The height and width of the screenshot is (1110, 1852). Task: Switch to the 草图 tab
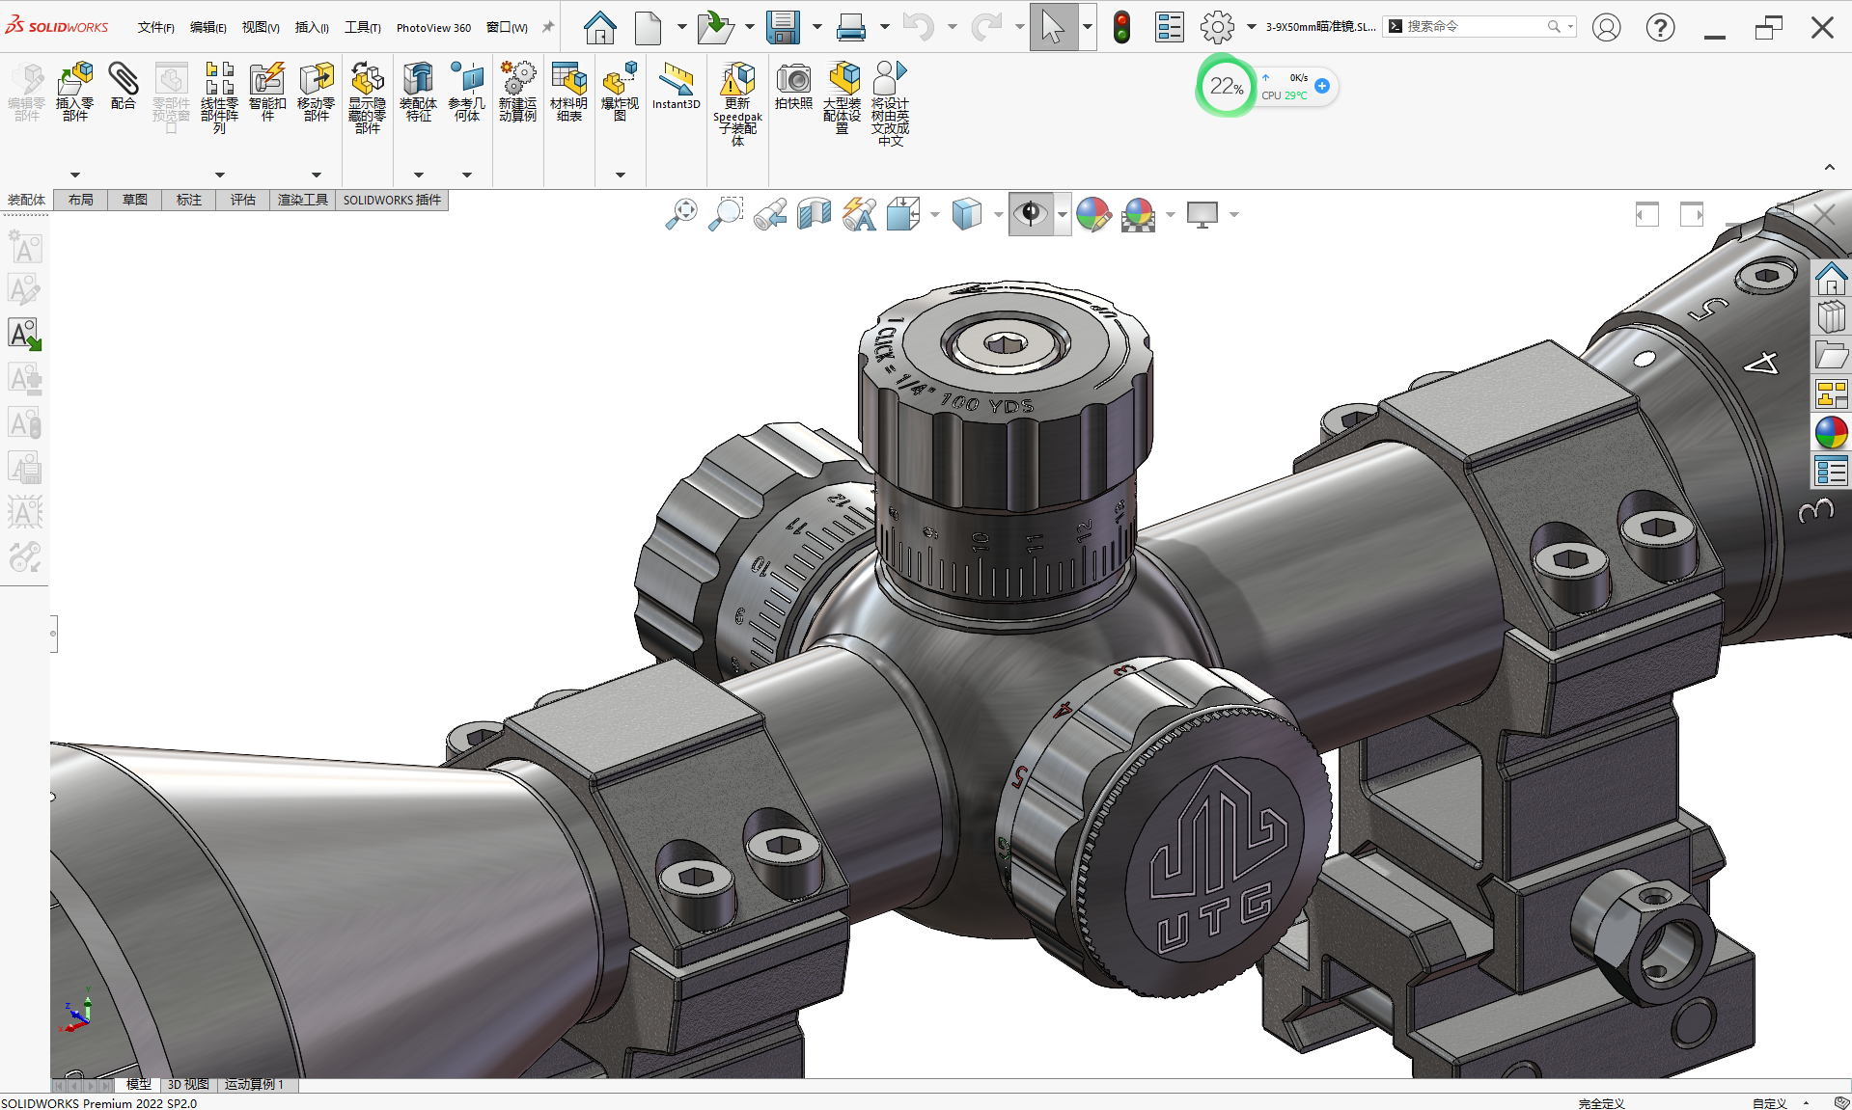coord(135,200)
